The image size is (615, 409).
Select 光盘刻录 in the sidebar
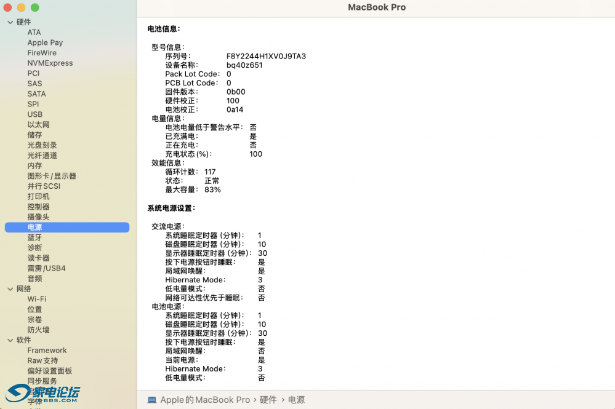tap(42, 145)
